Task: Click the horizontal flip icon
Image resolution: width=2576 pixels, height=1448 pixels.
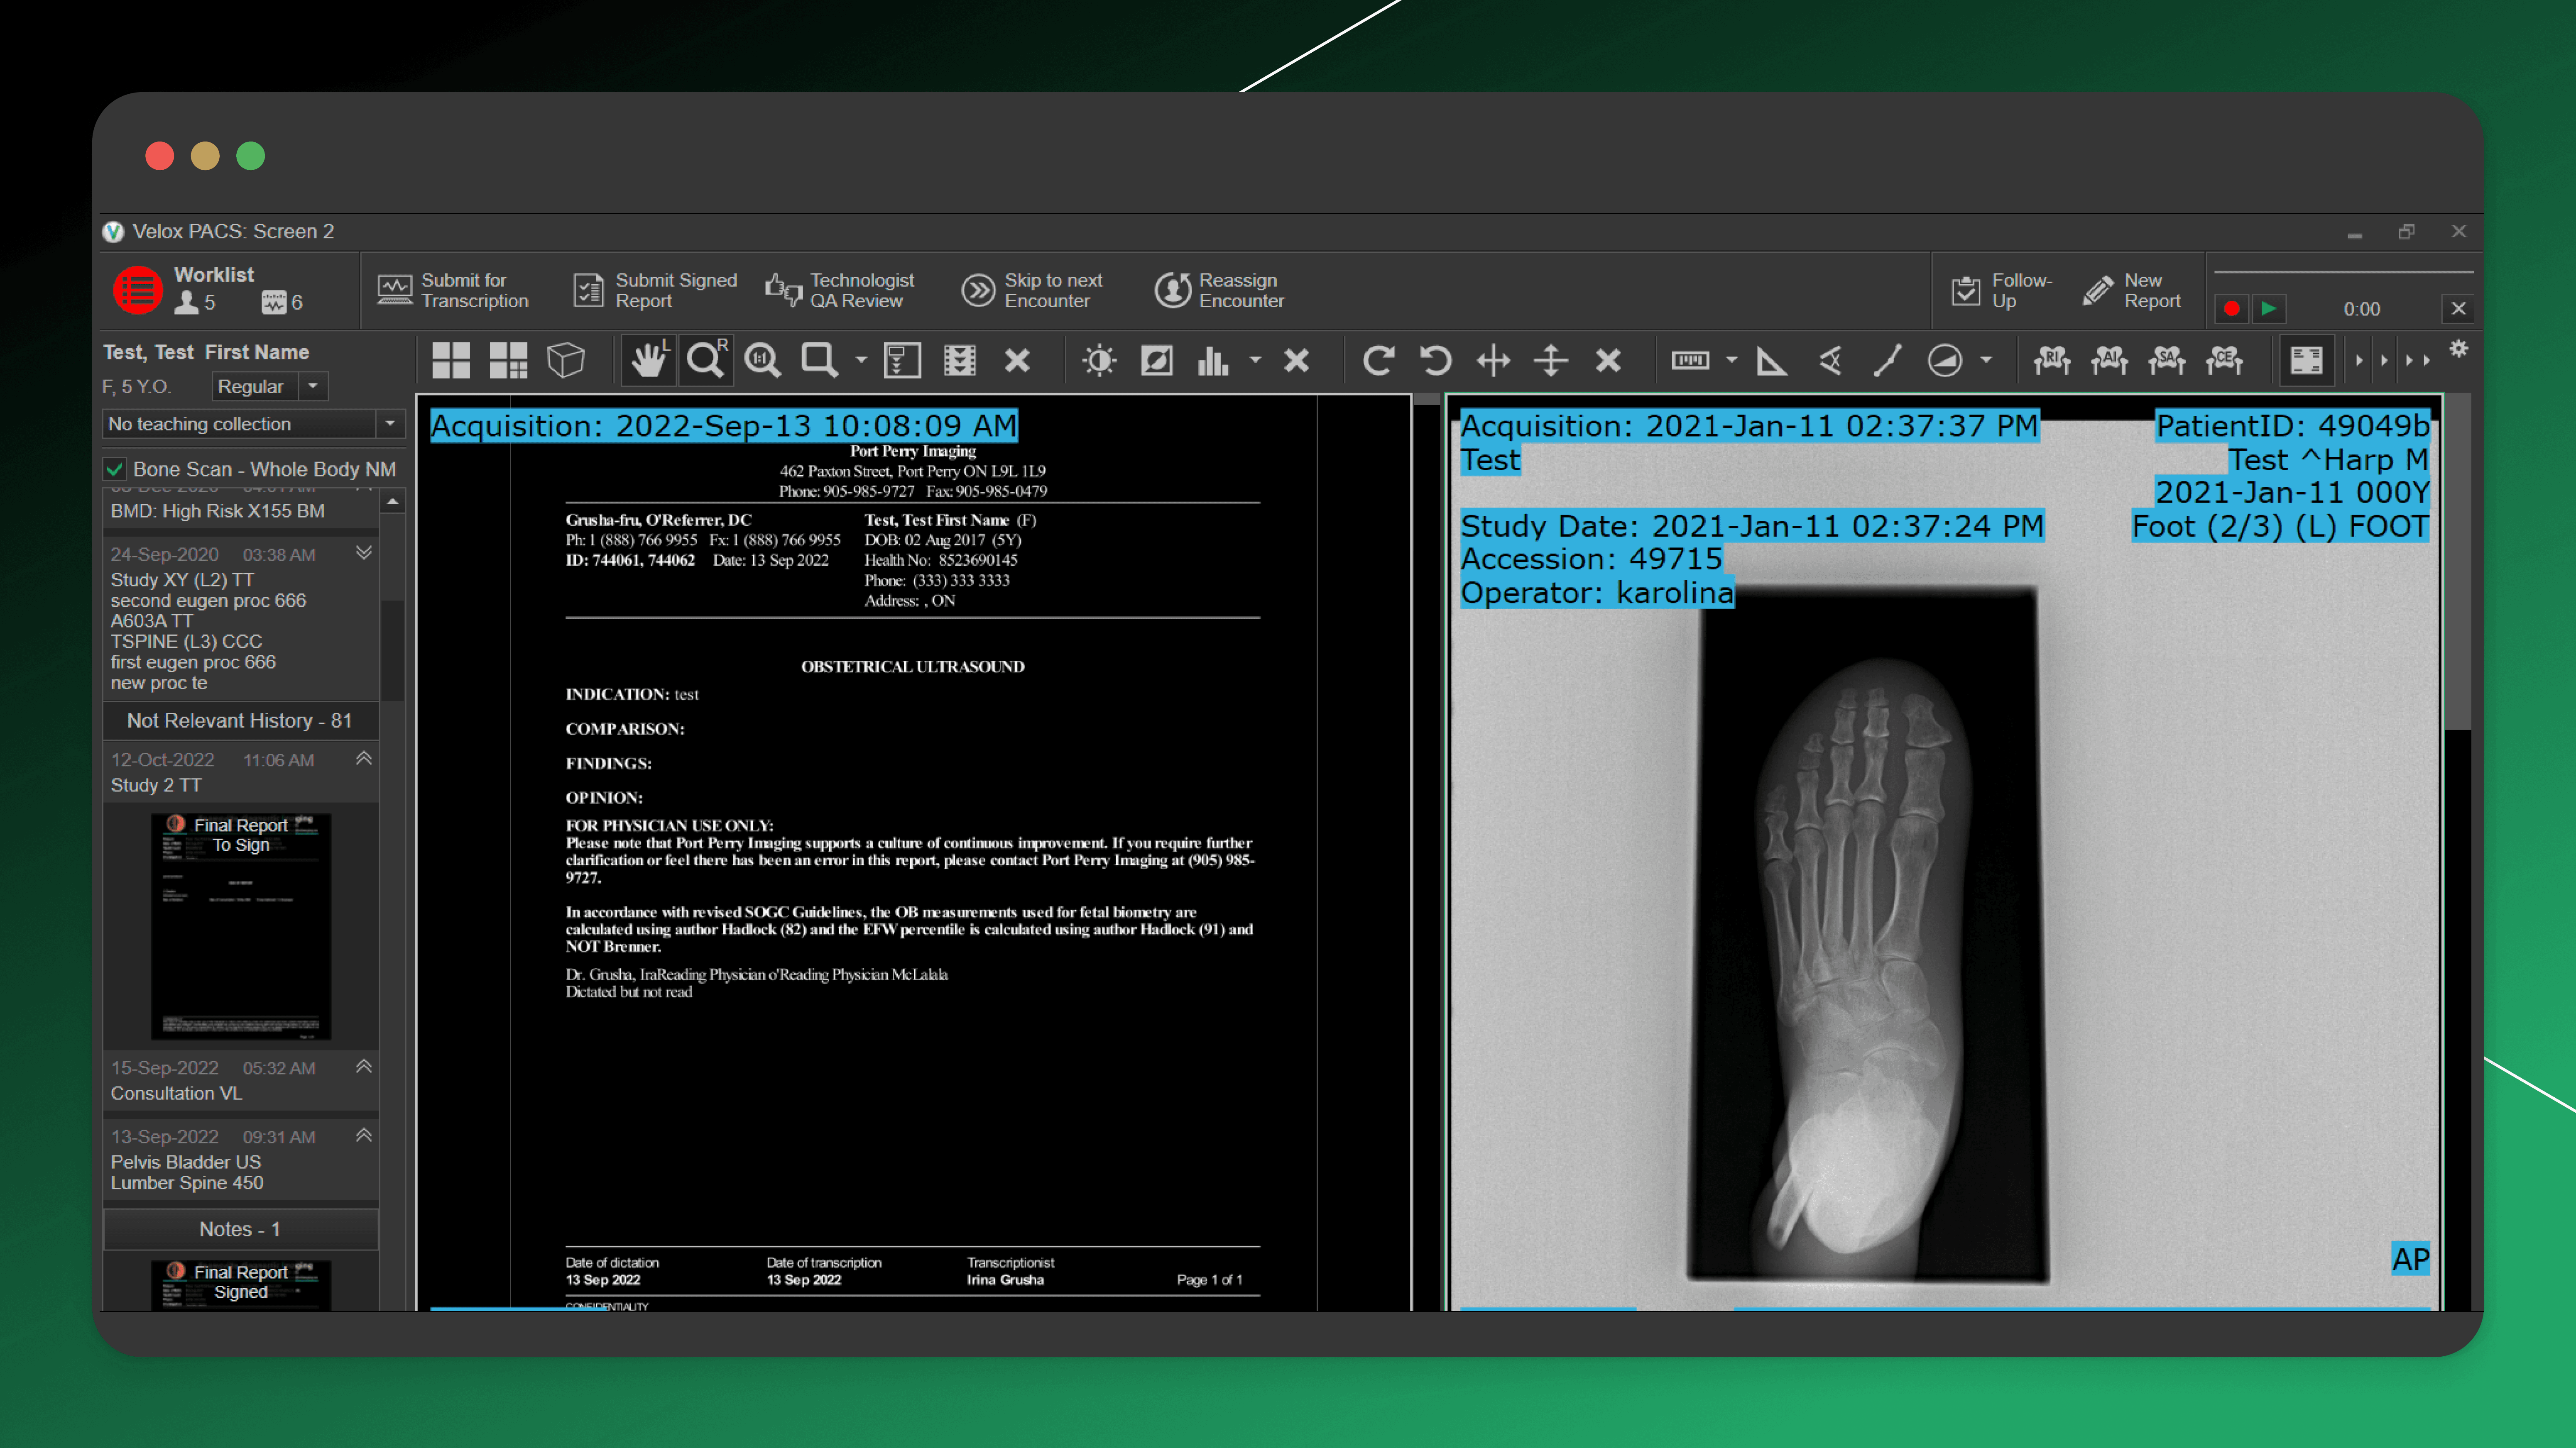Action: coord(1493,360)
